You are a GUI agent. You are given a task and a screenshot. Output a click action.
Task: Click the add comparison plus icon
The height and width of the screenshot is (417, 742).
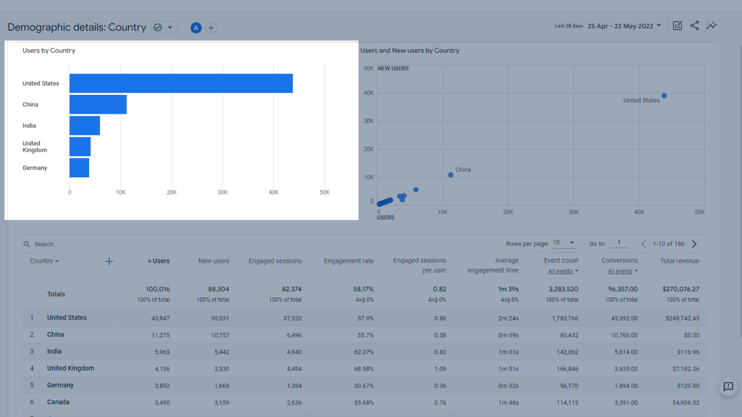click(x=211, y=28)
